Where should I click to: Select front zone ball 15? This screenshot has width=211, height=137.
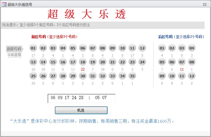[x=53, y=62]
